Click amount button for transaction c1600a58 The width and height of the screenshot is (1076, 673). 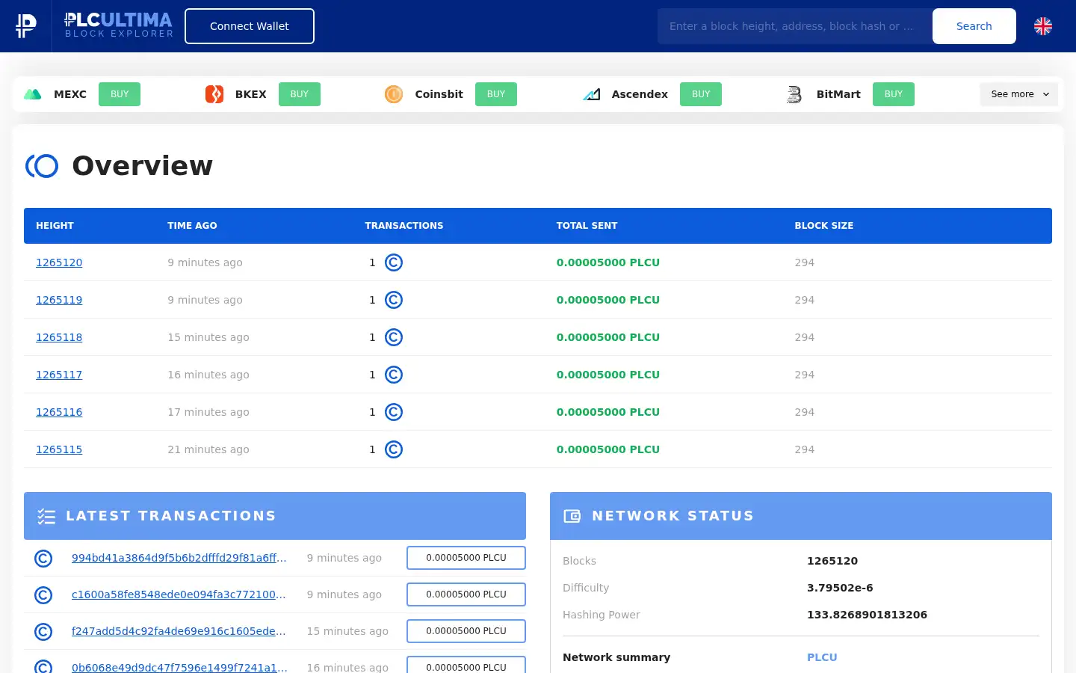[x=466, y=594]
